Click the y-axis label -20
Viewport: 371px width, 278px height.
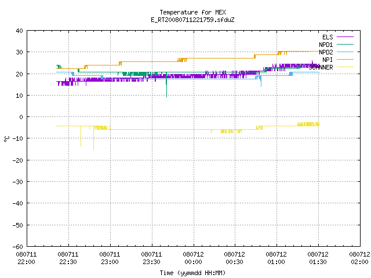pyautogui.click(x=18, y=160)
